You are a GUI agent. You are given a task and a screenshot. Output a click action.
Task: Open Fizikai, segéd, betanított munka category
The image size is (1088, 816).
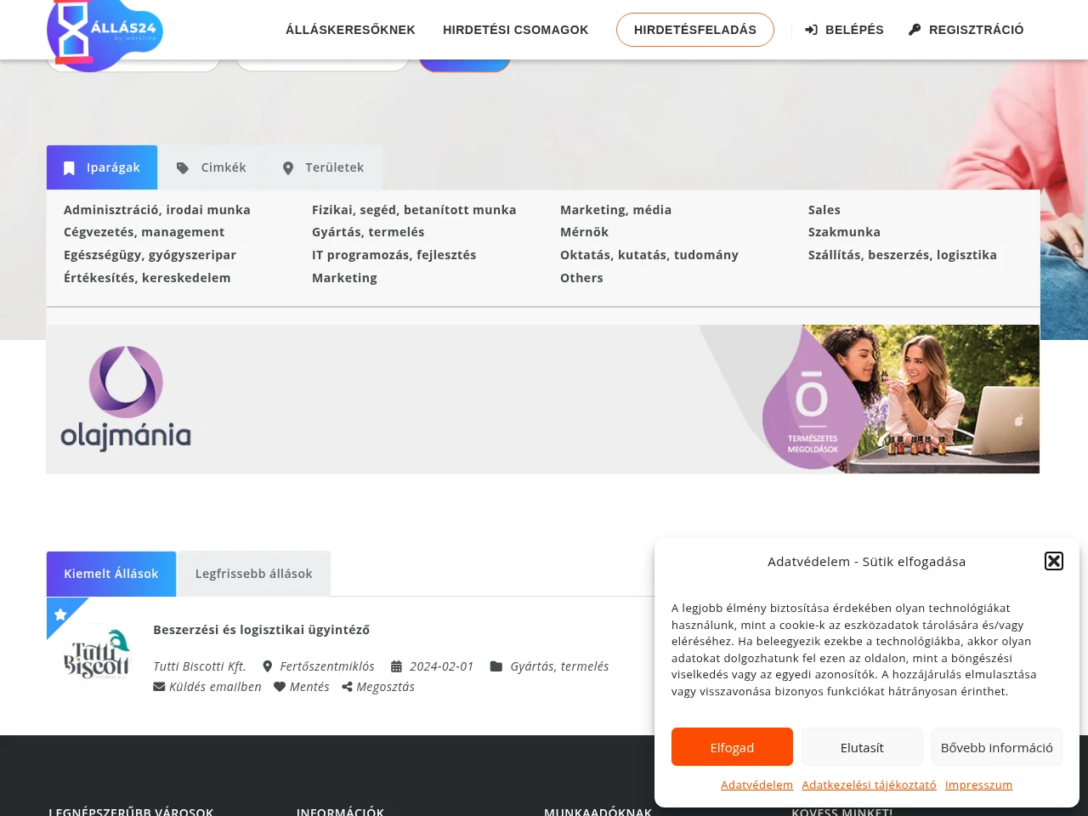pyautogui.click(x=414, y=210)
